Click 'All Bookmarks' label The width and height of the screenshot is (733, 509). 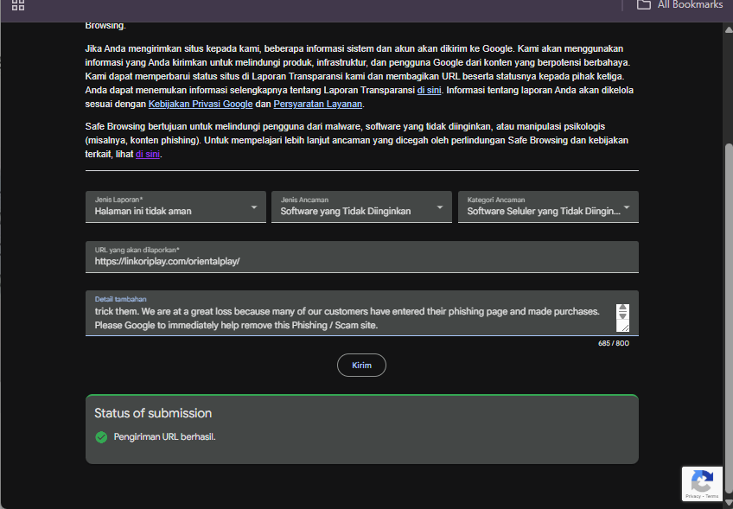pyautogui.click(x=690, y=4)
